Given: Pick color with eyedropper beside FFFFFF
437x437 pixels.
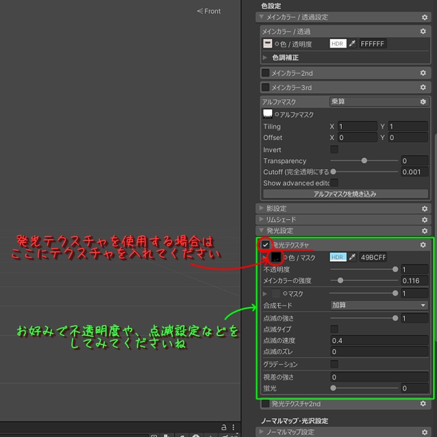Looking at the screenshot, I should [x=352, y=44].
